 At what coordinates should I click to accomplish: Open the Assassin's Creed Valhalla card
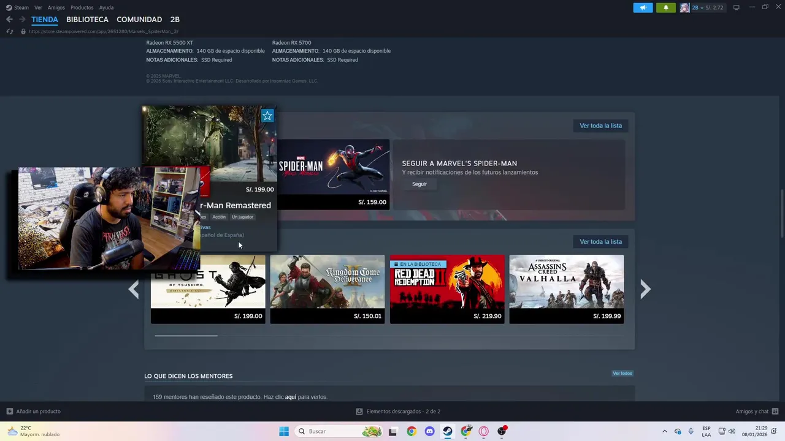(567, 289)
